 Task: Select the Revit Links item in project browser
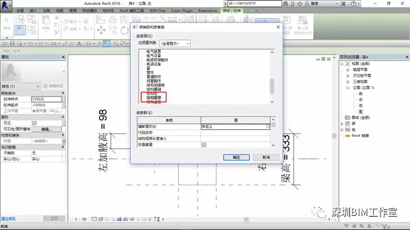click(360, 135)
